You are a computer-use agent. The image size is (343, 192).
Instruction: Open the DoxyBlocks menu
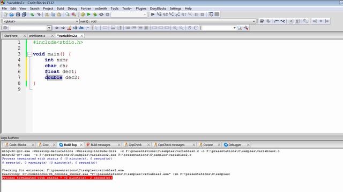[158, 9]
